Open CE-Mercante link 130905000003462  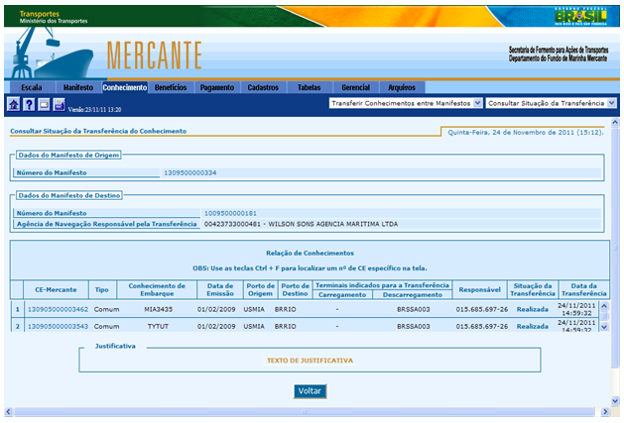58,309
